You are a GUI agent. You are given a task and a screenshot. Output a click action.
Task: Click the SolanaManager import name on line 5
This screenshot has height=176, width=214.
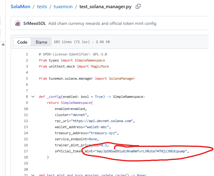pos(122,78)
